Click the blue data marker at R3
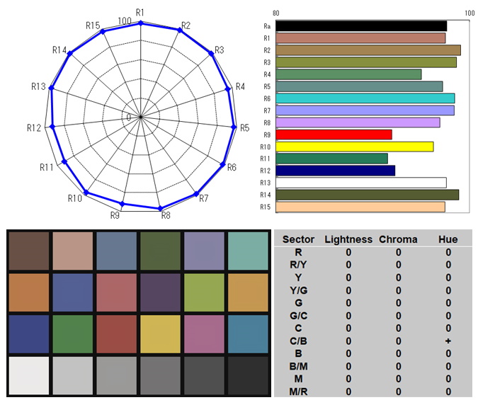This screenshot has height=400, width=478. tap(211, 53)
